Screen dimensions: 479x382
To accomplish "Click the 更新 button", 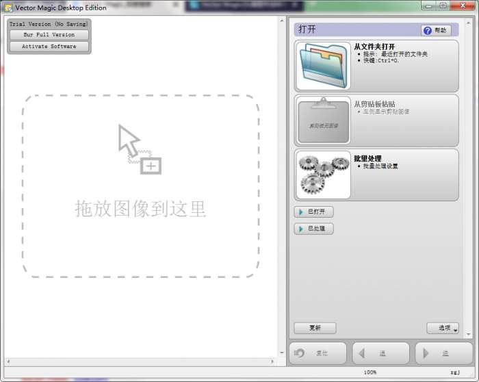I will pyautogui.click(x=315, y=328).
